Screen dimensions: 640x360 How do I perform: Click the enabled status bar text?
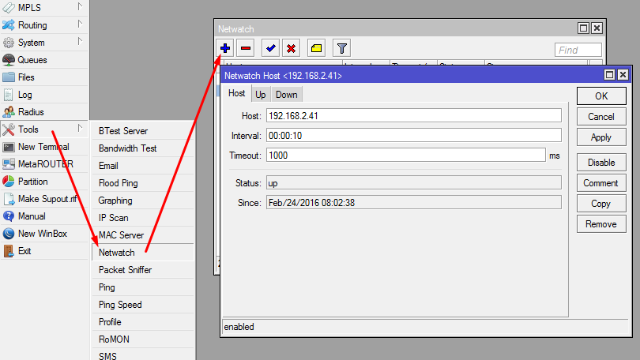tap(239, 327)
